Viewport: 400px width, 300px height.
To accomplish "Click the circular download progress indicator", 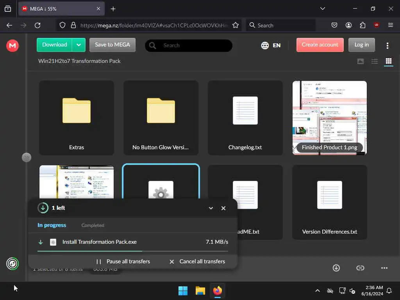I will 43,208.
